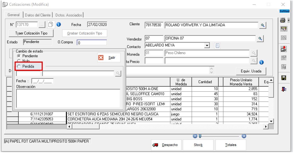Click the red X Salir icon
This screenshot has height=154, width=294.
click(101, 58)
